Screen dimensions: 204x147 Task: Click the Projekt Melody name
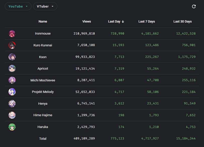pyautogui.click(x=43, y=92)
